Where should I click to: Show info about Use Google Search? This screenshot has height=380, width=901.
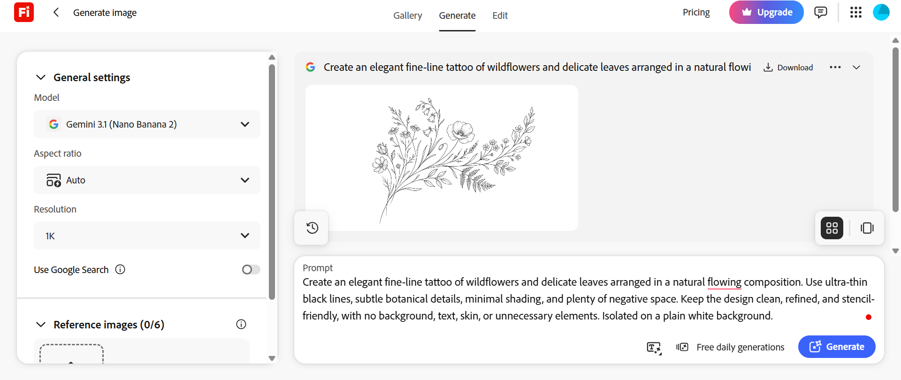120,269
